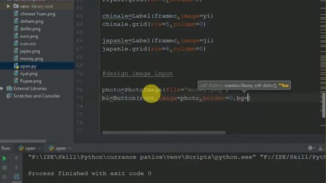Place cursor after bg= on line 73
326x183 pixels.
(248, 98)
